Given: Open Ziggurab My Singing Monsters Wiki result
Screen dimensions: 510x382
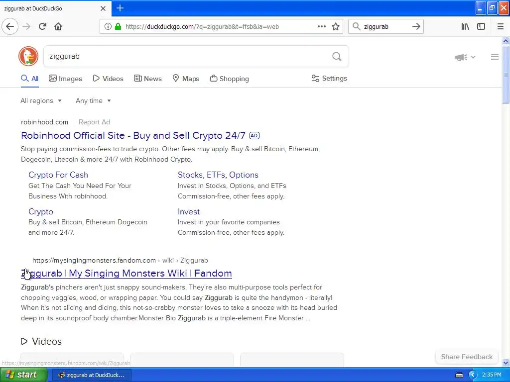Looking at the screenshot, I should point(126,274).
